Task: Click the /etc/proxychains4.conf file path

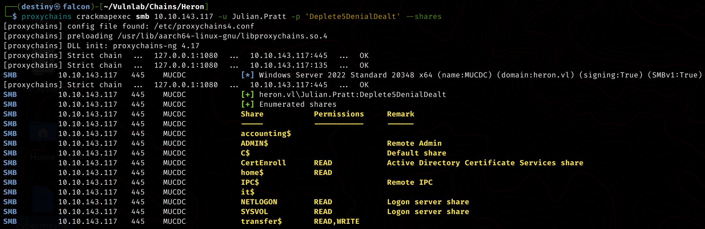Action: coord(204,26)
